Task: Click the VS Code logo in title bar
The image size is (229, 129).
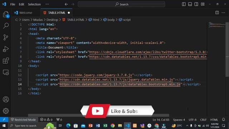Action: click(x=4, y=4)
